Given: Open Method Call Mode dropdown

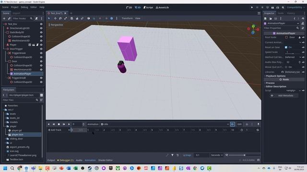Looking at the screenshot, I should coord(293,57).
